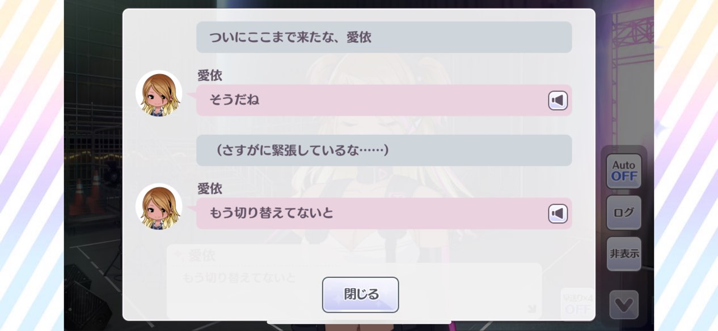Viewport: 718px width, 331px height.
Task: Select the narration line "（さすがに緊張しているな……）"
Action: 384,151
